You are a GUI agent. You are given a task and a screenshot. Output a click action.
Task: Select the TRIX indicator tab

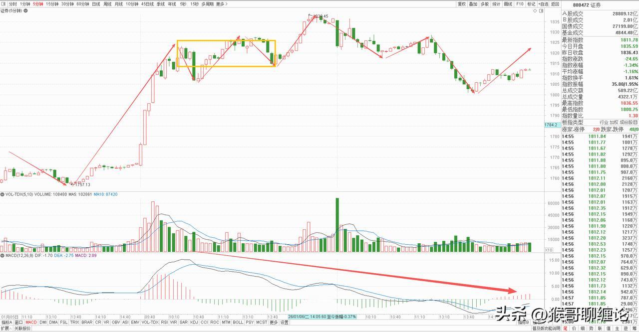pos(75,322)
